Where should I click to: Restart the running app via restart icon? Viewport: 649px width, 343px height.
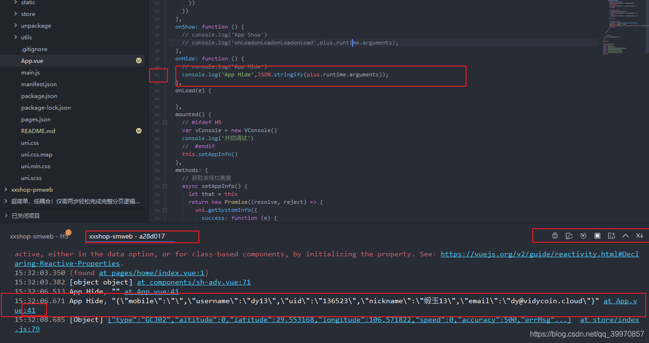[x=583, y=236]
